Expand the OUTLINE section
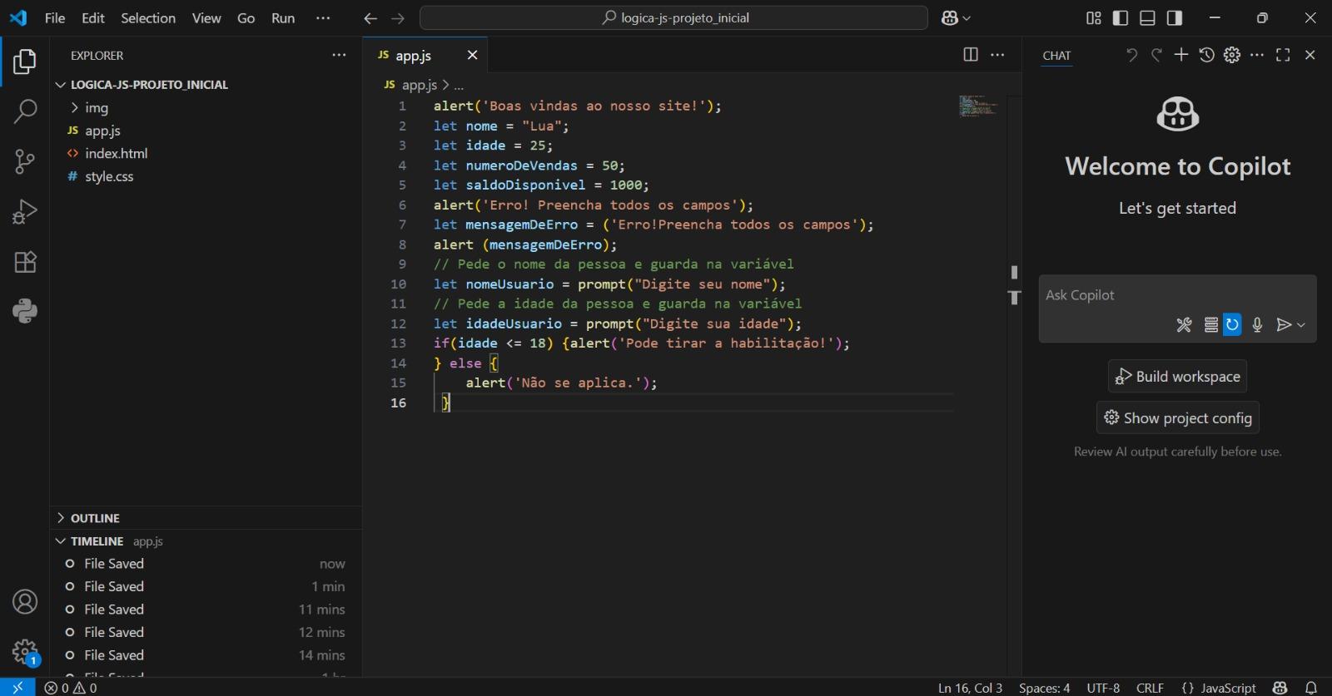Screen dimensions: 1332x696 click(x=95, y=518)
